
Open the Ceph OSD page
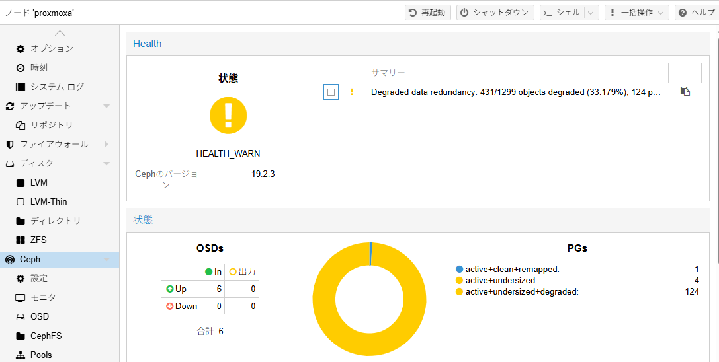tap(40, 316)
